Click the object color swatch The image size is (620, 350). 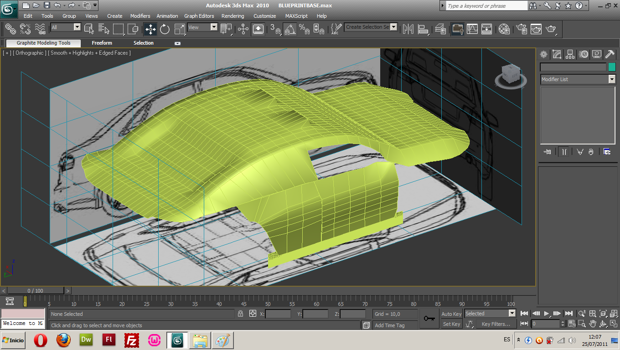point(612,67)
